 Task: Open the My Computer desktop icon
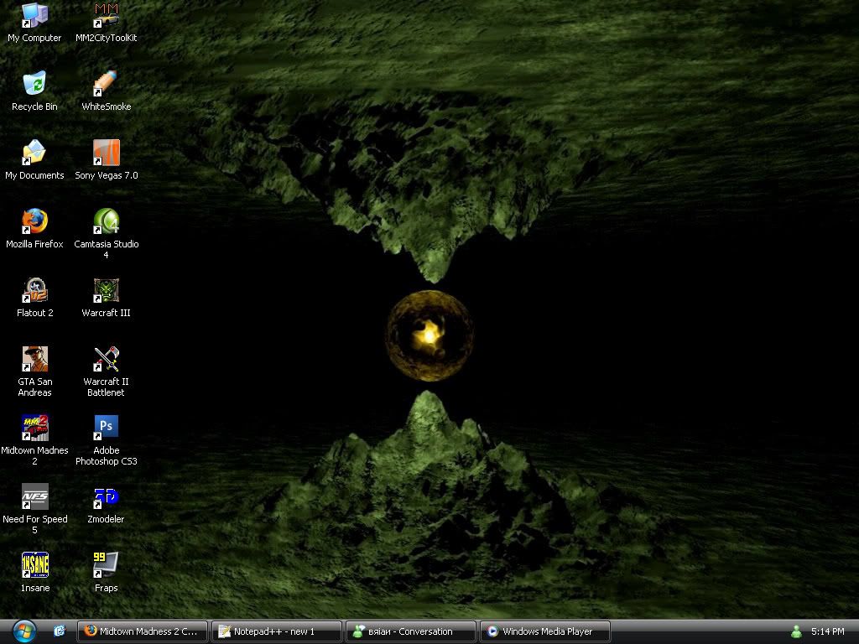click(x=34, y=15)
